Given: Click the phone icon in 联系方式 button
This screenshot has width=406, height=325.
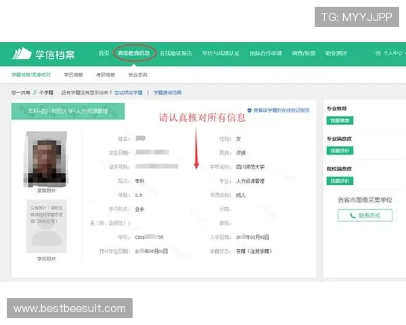Looking at the screenshot, I should pos(353,215).
